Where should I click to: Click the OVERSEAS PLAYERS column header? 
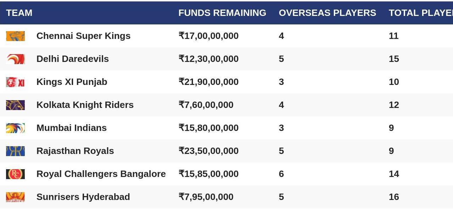point(327,13)
